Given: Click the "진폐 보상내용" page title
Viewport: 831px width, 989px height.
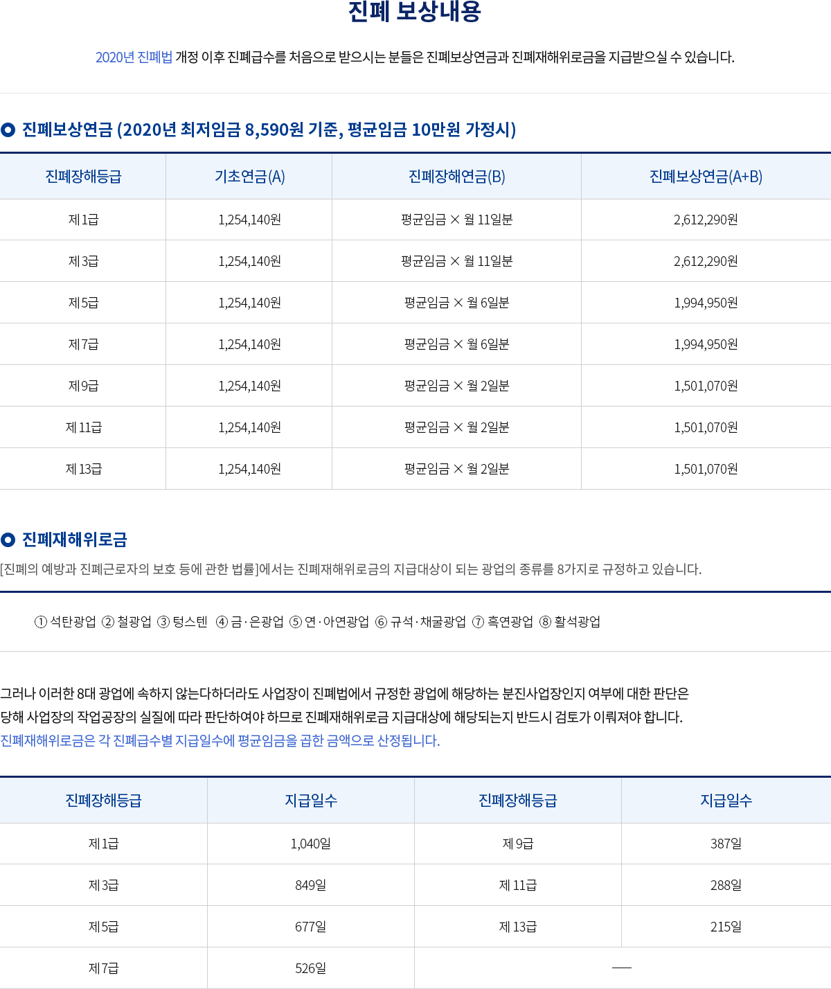Looking at the screenshot, I should [415, 12].
